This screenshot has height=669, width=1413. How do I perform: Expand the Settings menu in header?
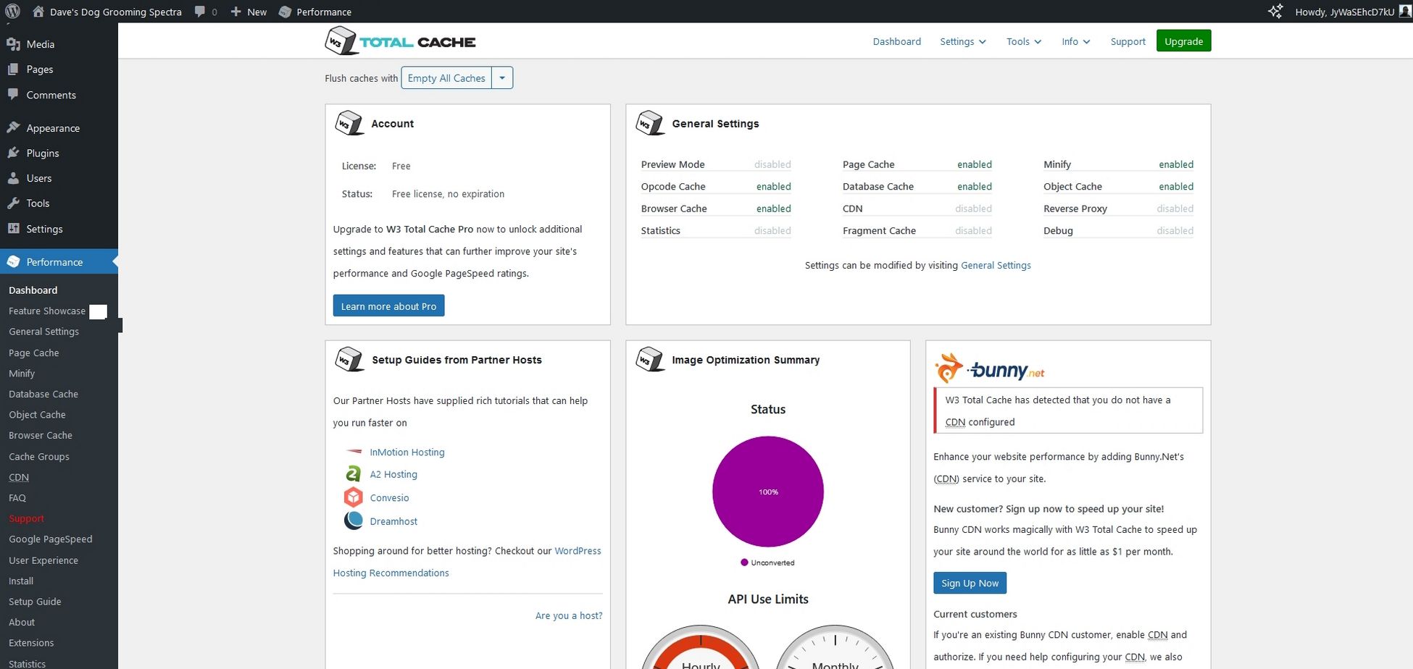point(962,41)
